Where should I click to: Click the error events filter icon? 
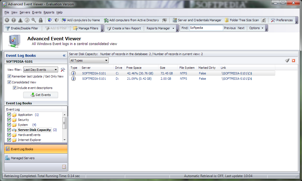click(7, 20)
